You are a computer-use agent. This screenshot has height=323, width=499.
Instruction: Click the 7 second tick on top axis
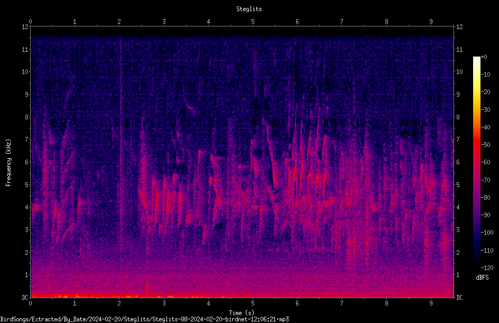(x=342, y=22)
